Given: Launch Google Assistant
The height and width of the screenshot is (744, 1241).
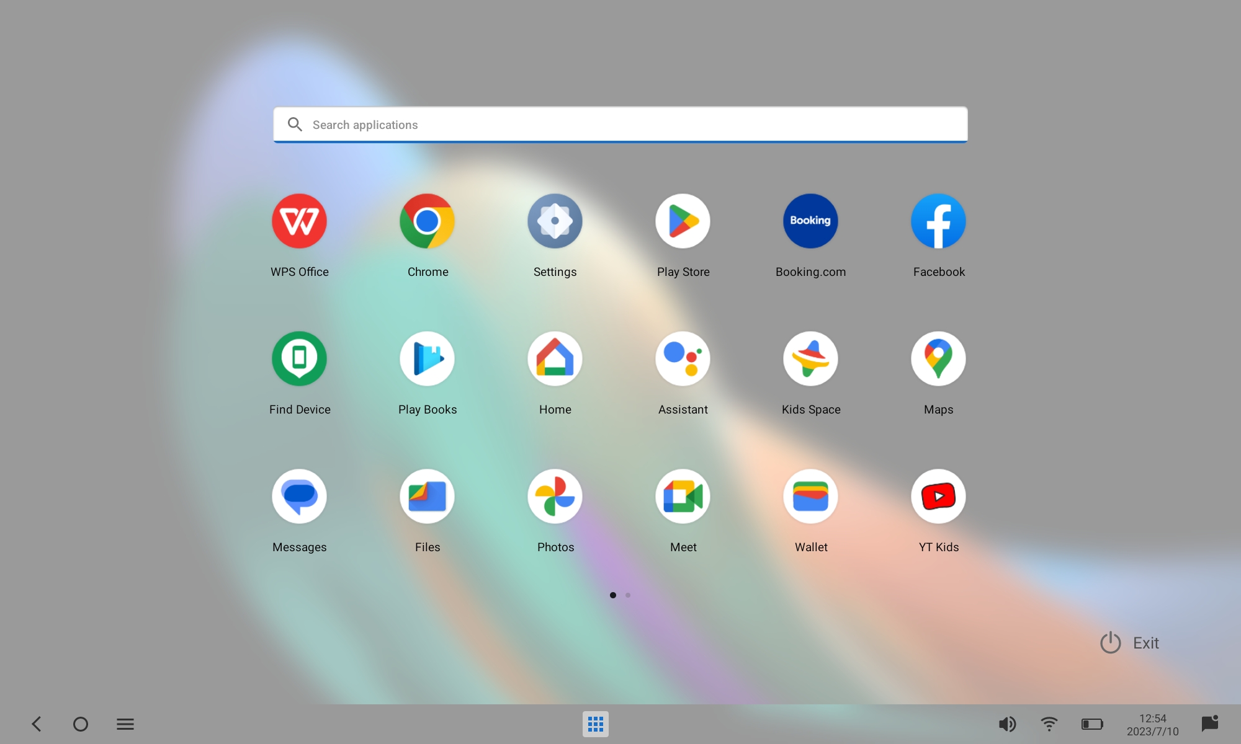Looking at the screenshot, I should (x=683, y=359).
